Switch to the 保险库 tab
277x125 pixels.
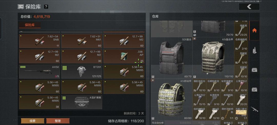click(x=30, y=25)
